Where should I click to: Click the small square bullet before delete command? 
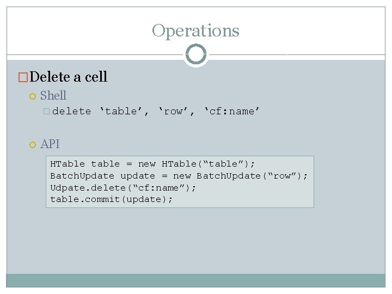click(x=46, y=112)
